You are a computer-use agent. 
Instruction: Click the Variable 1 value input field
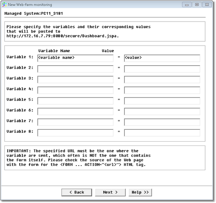162,58
